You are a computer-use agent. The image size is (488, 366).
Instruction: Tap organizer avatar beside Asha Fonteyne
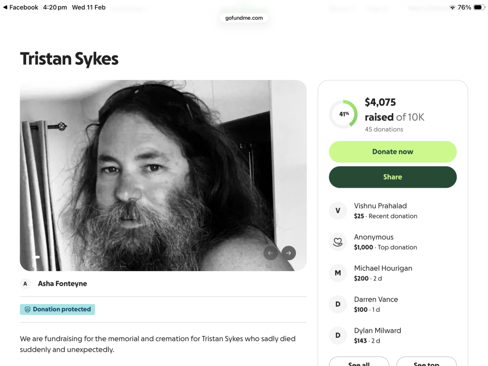point(25,284)
